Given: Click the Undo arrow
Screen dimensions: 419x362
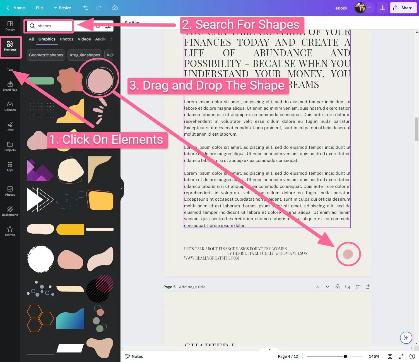Looking at the screenshot, I should pyautogui.click(x=86, y=8).
